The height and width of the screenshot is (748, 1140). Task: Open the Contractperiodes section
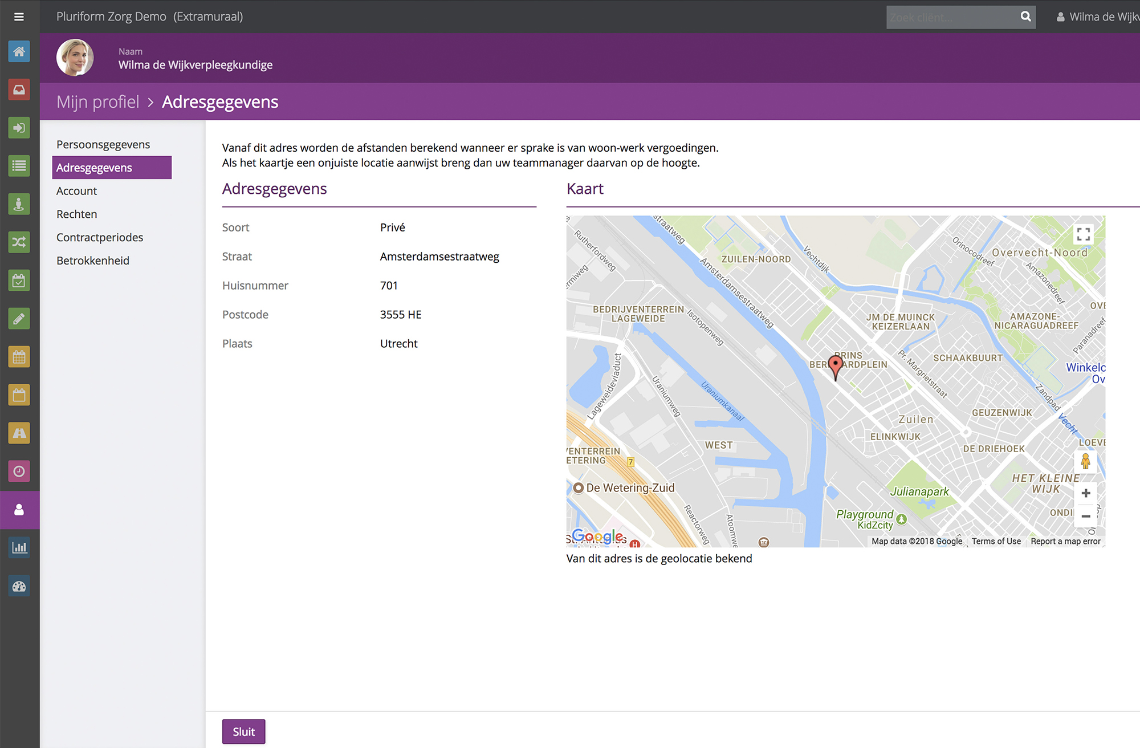click(x=100, y=237)
